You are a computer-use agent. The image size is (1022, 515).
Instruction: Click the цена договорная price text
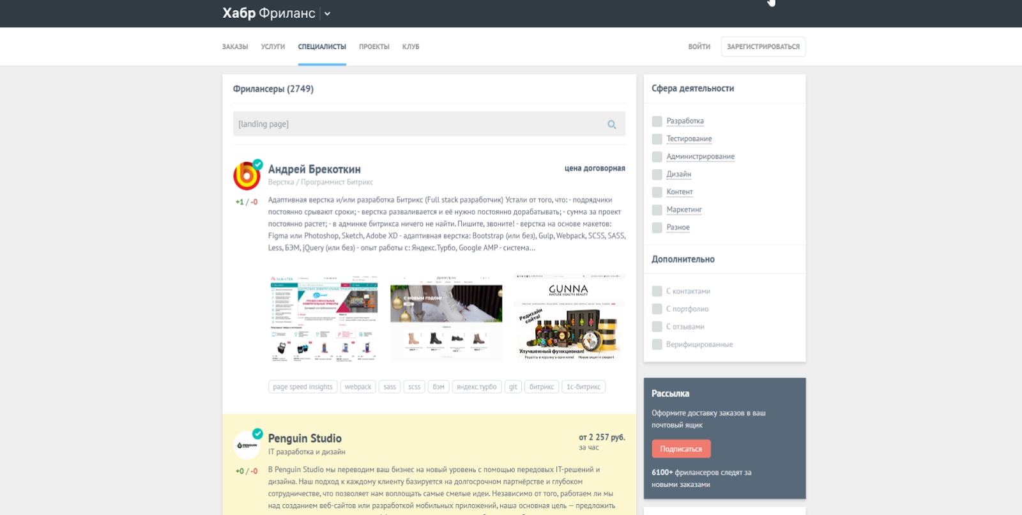pos(595,169)
